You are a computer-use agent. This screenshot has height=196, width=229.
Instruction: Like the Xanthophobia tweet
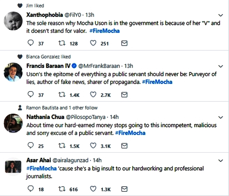(93, 43)
